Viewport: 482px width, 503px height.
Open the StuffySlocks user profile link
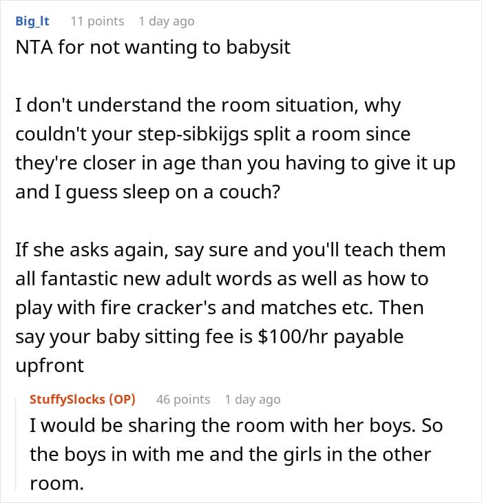tap(67, 400)
